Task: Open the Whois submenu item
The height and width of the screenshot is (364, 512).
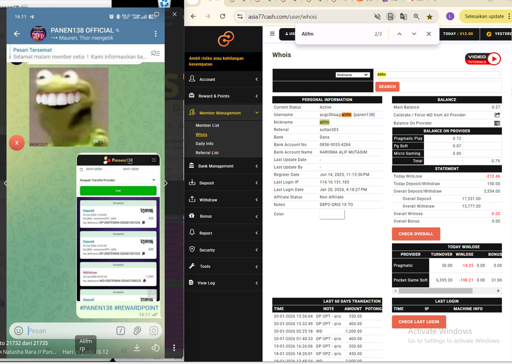Action: click(201, 134)
